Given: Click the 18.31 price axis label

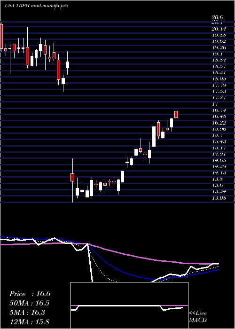Looking at the screenshot, I should (x=219, y=72).
